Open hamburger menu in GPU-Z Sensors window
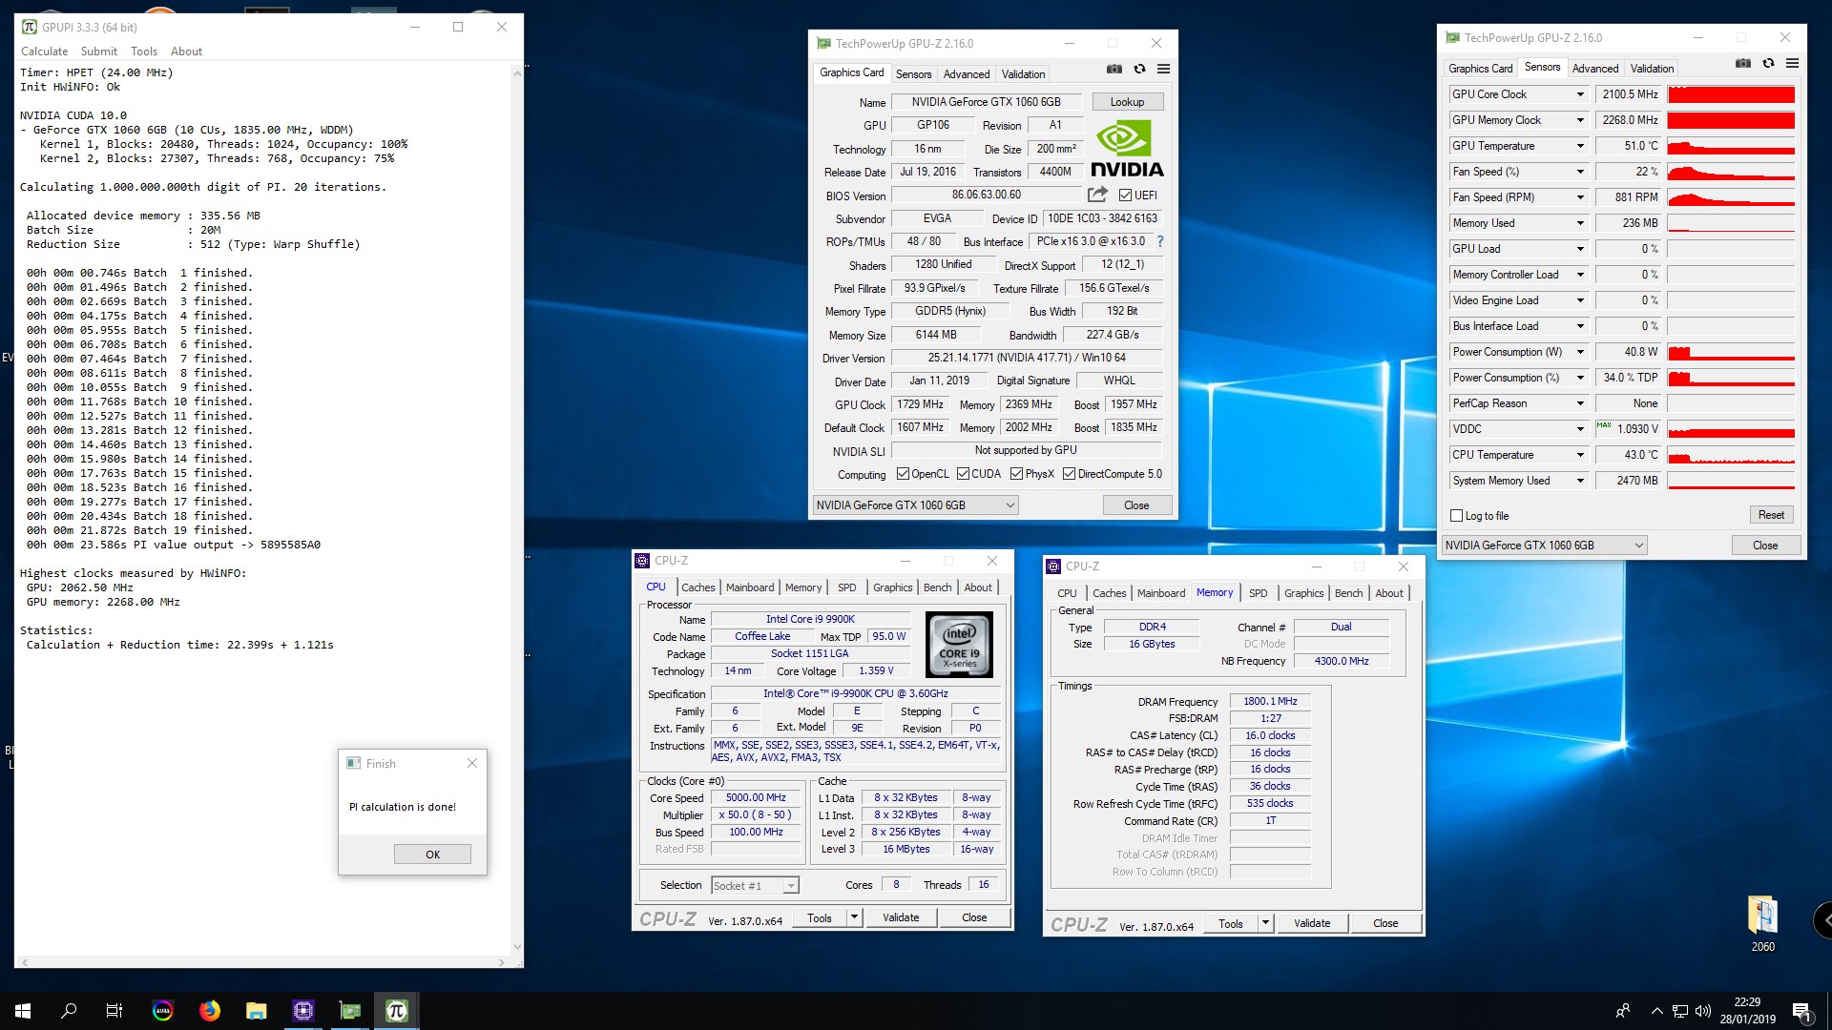 click(1792, 63)
